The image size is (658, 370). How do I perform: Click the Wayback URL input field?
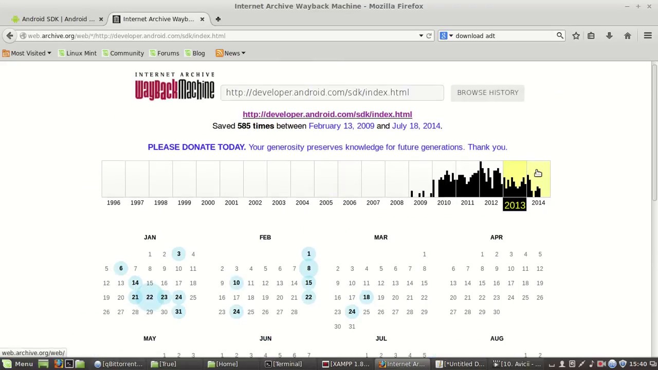point(332,92)
